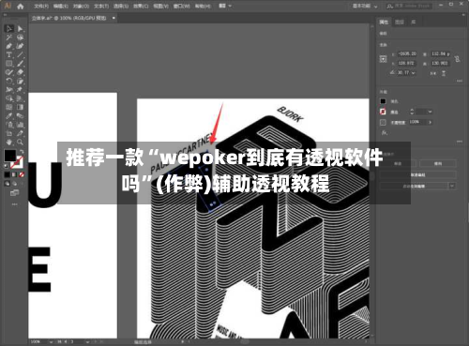Select the Lasso tool
This screenshot has height=346, width=469.
click(20, 38)
